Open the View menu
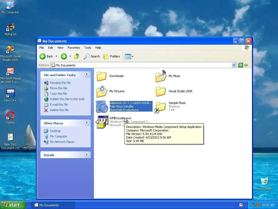 click(60, 48)
